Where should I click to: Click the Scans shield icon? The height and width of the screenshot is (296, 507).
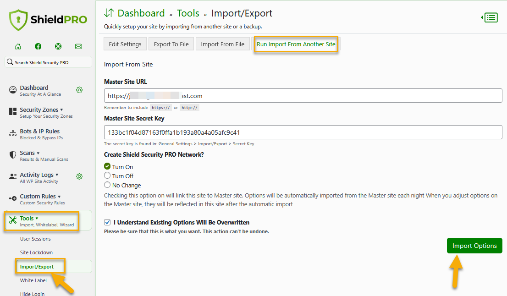click(13, 155)
